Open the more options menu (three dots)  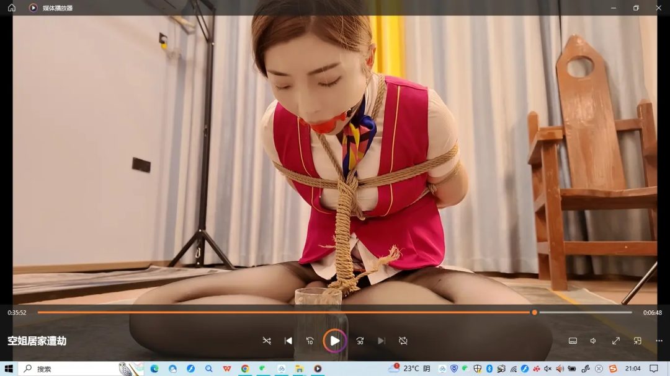(659, 341)
